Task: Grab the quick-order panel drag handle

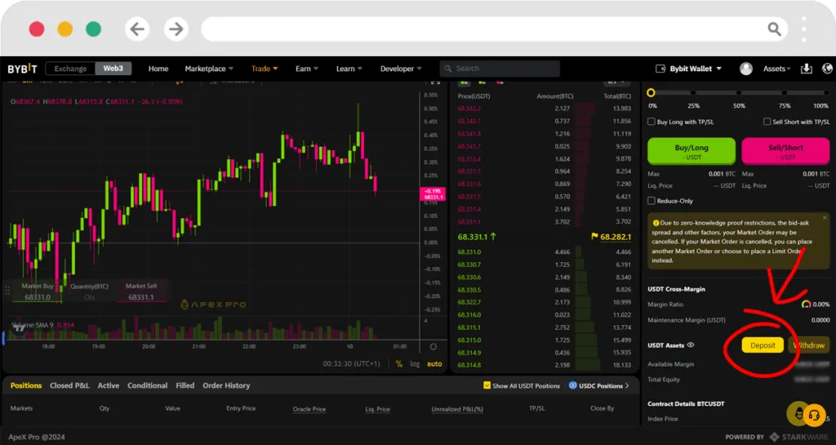Action: click(7, 291)
